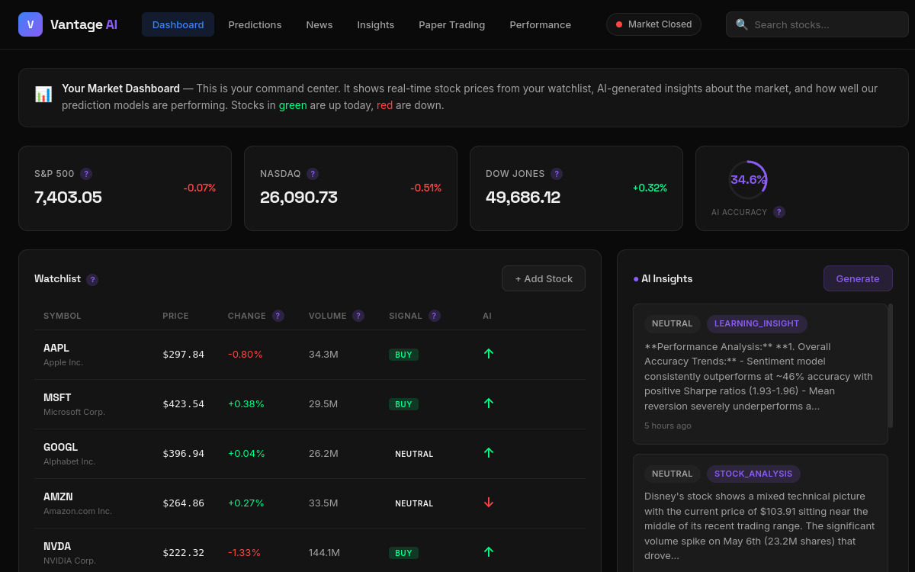Click the $423.54 price cell
Screen dimensions: 915x572
(184, 404)
